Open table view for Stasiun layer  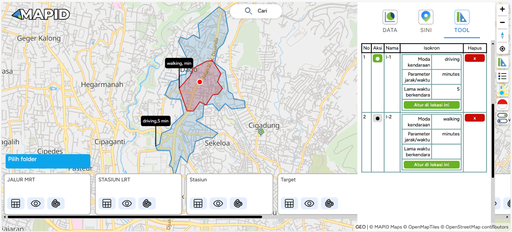tap(198, 204)
